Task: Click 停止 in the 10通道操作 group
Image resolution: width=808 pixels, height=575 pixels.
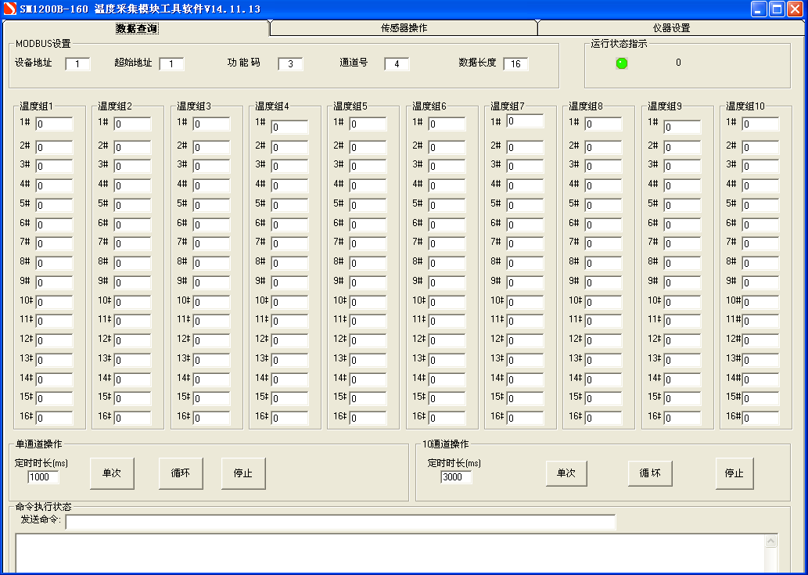Action: click(734, 473)
